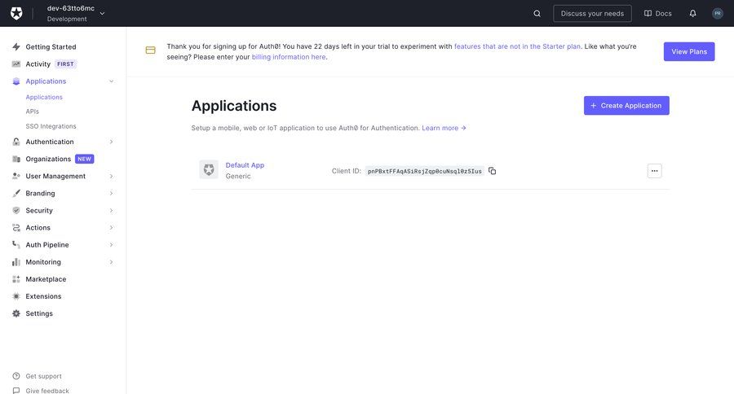Viewport: 734px width, 394px height.
Task: Open the tenant switcher dropdown arrow
Action: coord(102,14)
